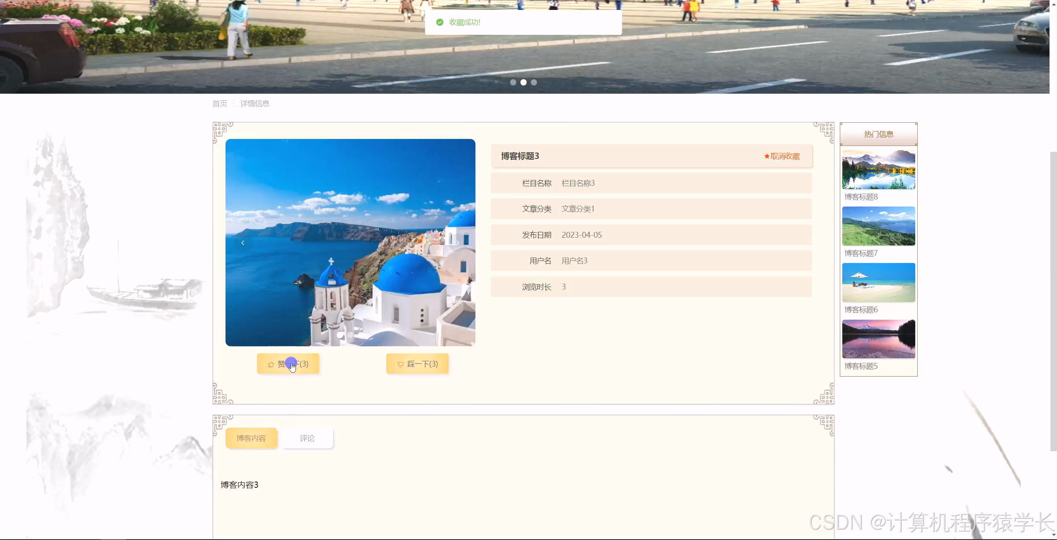Switch to the 评论 tab
This screenshot has height=540, width=1057.
point(307,438)
